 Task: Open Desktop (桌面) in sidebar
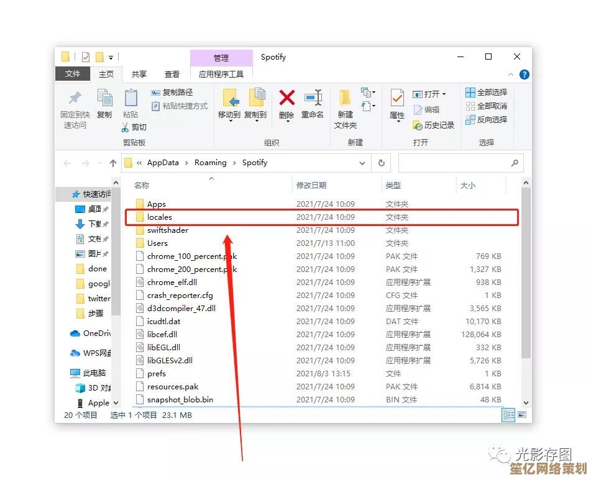tap(91, 209)
